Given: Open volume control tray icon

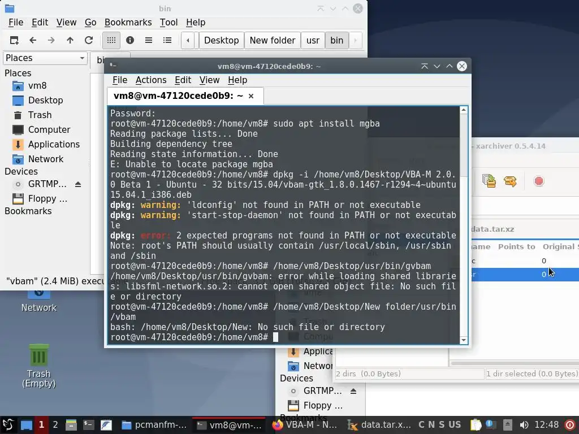Looking at the screenshot, I should pos(523,425).
